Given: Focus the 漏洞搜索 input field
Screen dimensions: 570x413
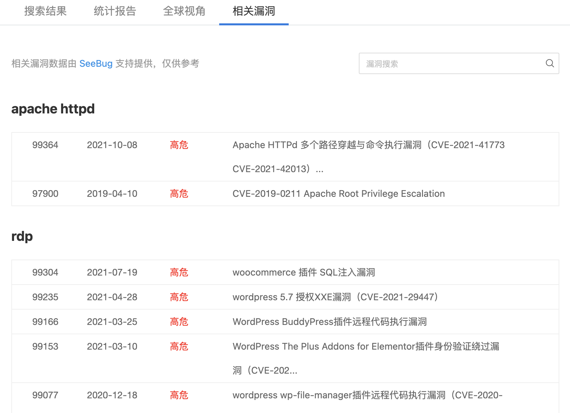Looking at the screenshot, I should [x=459, y=63].
